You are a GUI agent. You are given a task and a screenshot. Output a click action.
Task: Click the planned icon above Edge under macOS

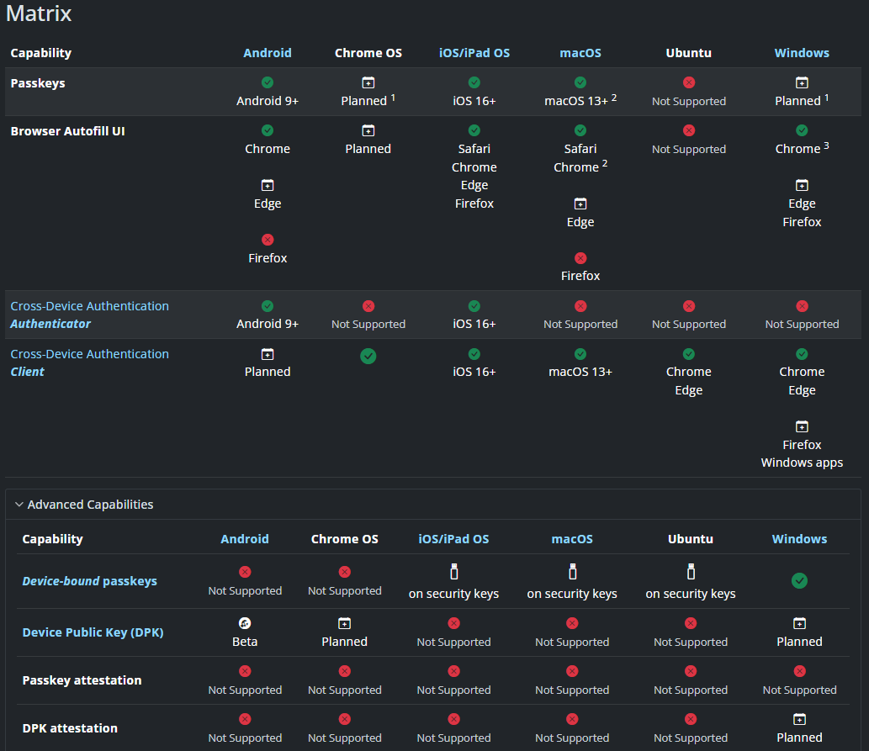pos(580,204)
